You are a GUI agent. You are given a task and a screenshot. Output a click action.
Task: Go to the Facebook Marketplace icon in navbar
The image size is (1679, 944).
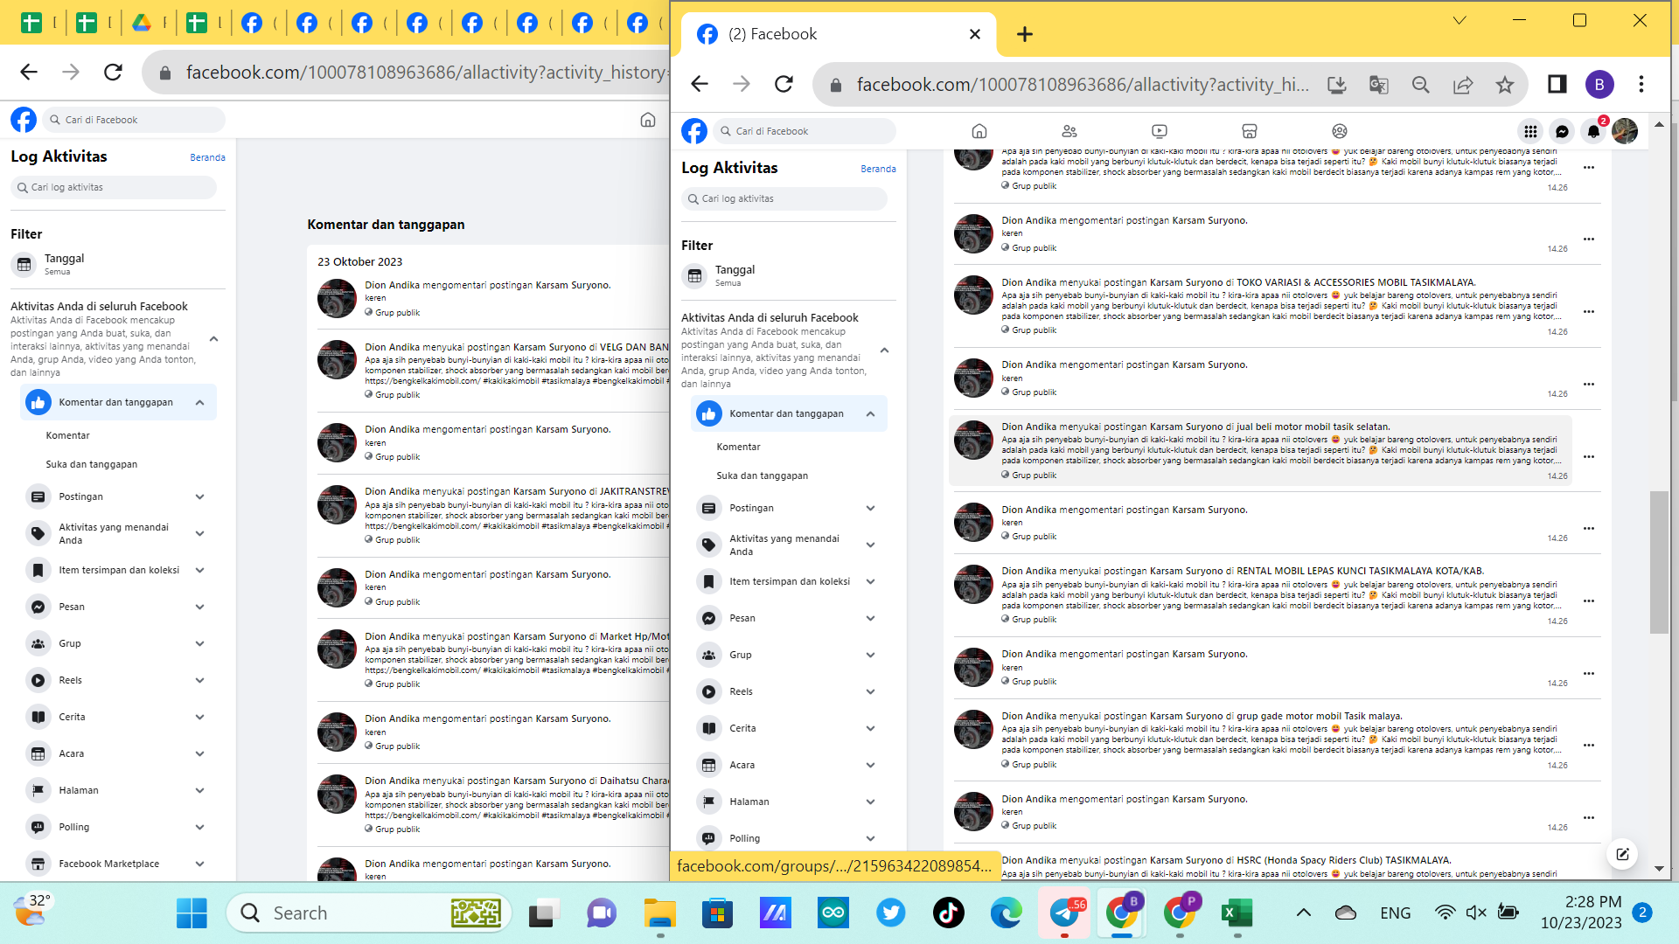tap(1249, 131)
